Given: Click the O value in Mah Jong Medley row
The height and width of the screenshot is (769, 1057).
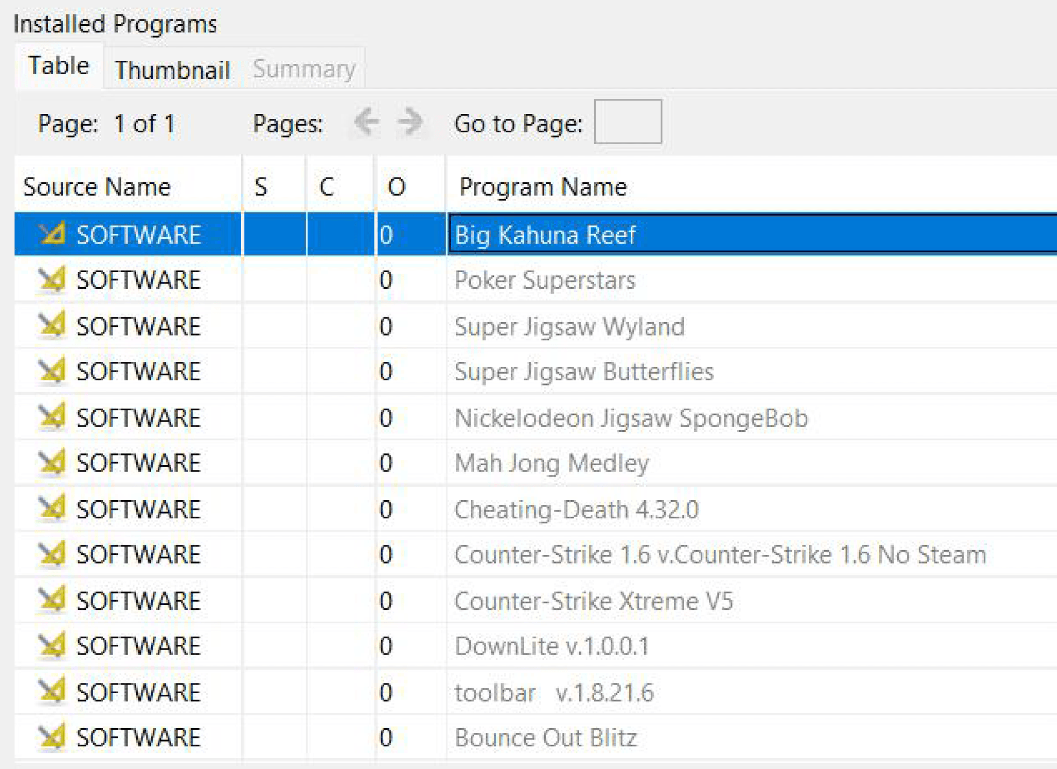Looking at the screenshot, I should click(x=386, y=462).
